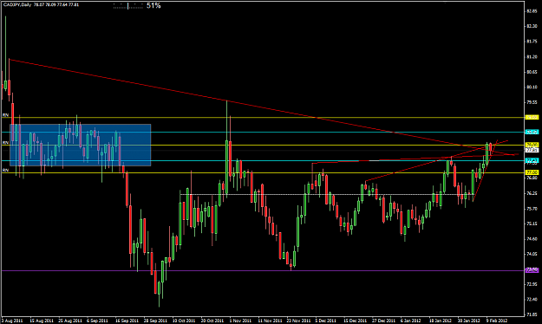
Task: Click the 5 Dec 2011 date label
Action: point(326,321)
